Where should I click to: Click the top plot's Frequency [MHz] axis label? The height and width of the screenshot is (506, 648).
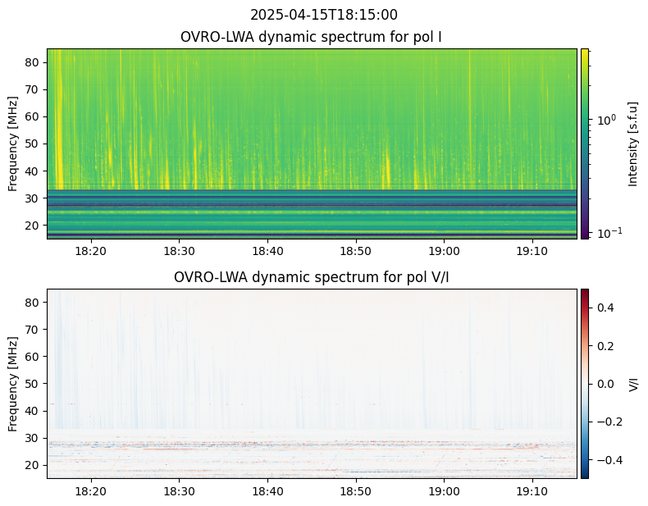13,144
